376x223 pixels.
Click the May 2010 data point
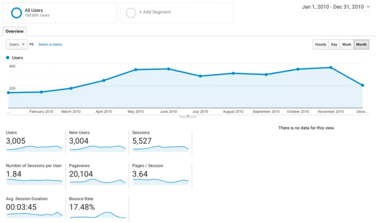[136, 69]
